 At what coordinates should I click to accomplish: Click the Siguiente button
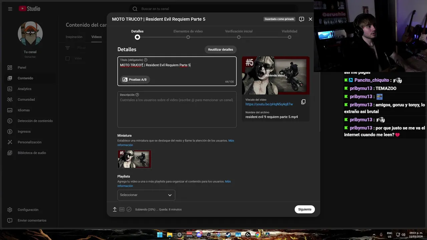(305, 209)
